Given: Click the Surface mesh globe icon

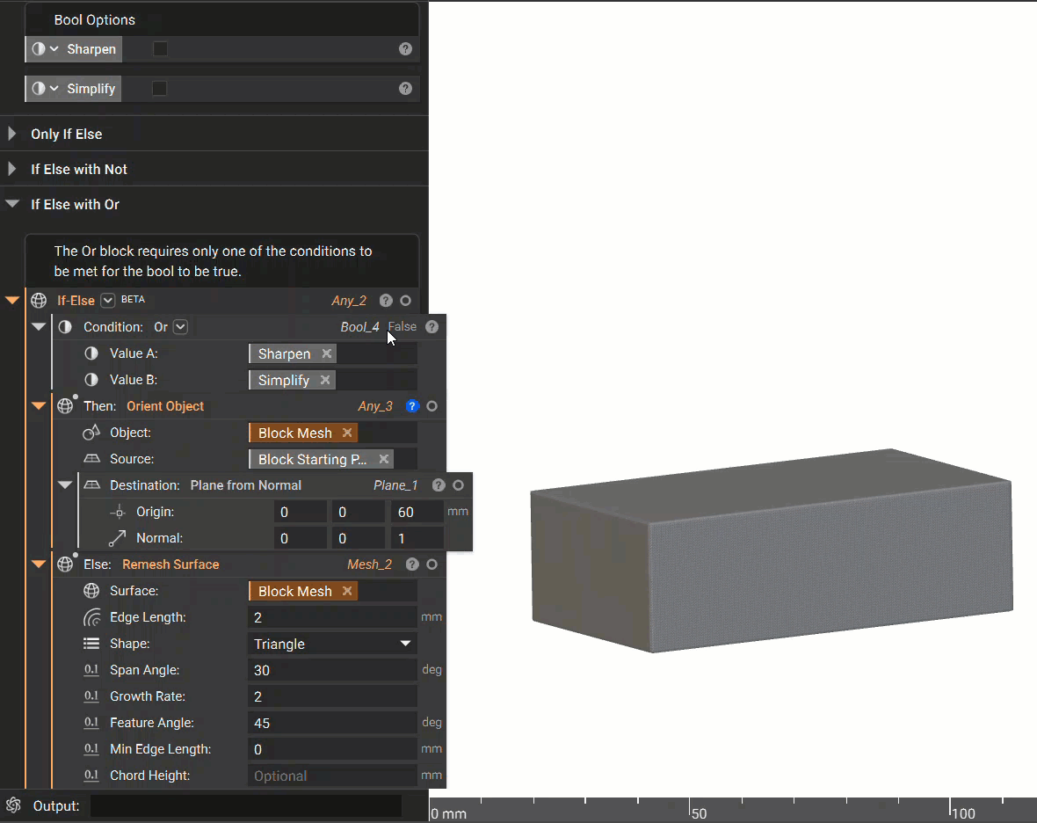Looking at the screenshot, I should 91,591.
